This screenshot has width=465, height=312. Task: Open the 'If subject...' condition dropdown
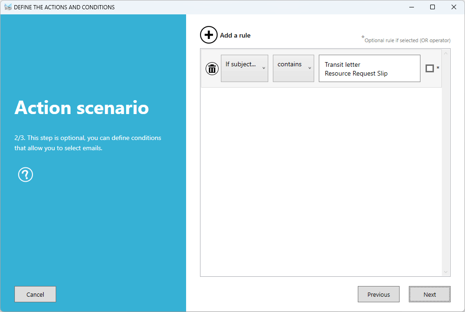pos(245,68)
